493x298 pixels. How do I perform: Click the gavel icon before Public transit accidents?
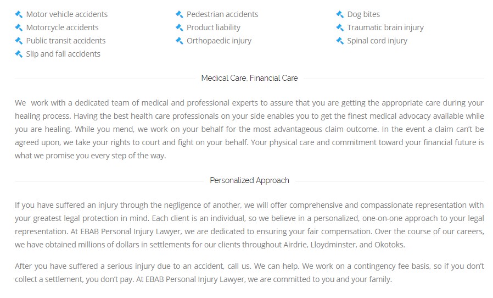19,41
